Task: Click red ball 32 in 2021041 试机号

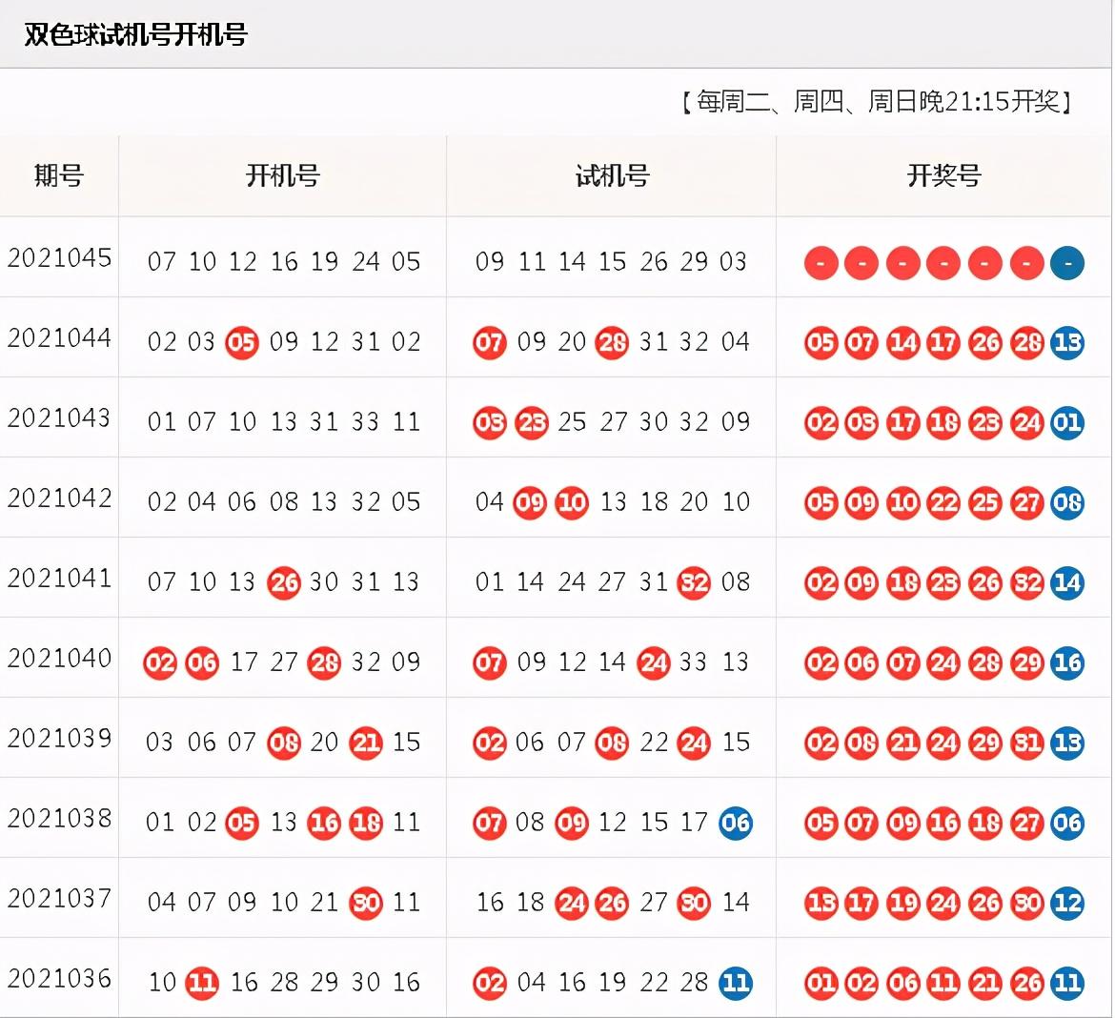Action: tap(694, 583)
